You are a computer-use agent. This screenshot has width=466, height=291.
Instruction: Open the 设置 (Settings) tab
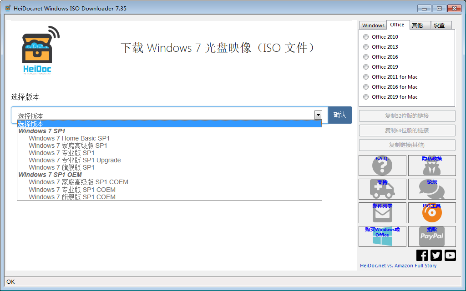point(441,25)
